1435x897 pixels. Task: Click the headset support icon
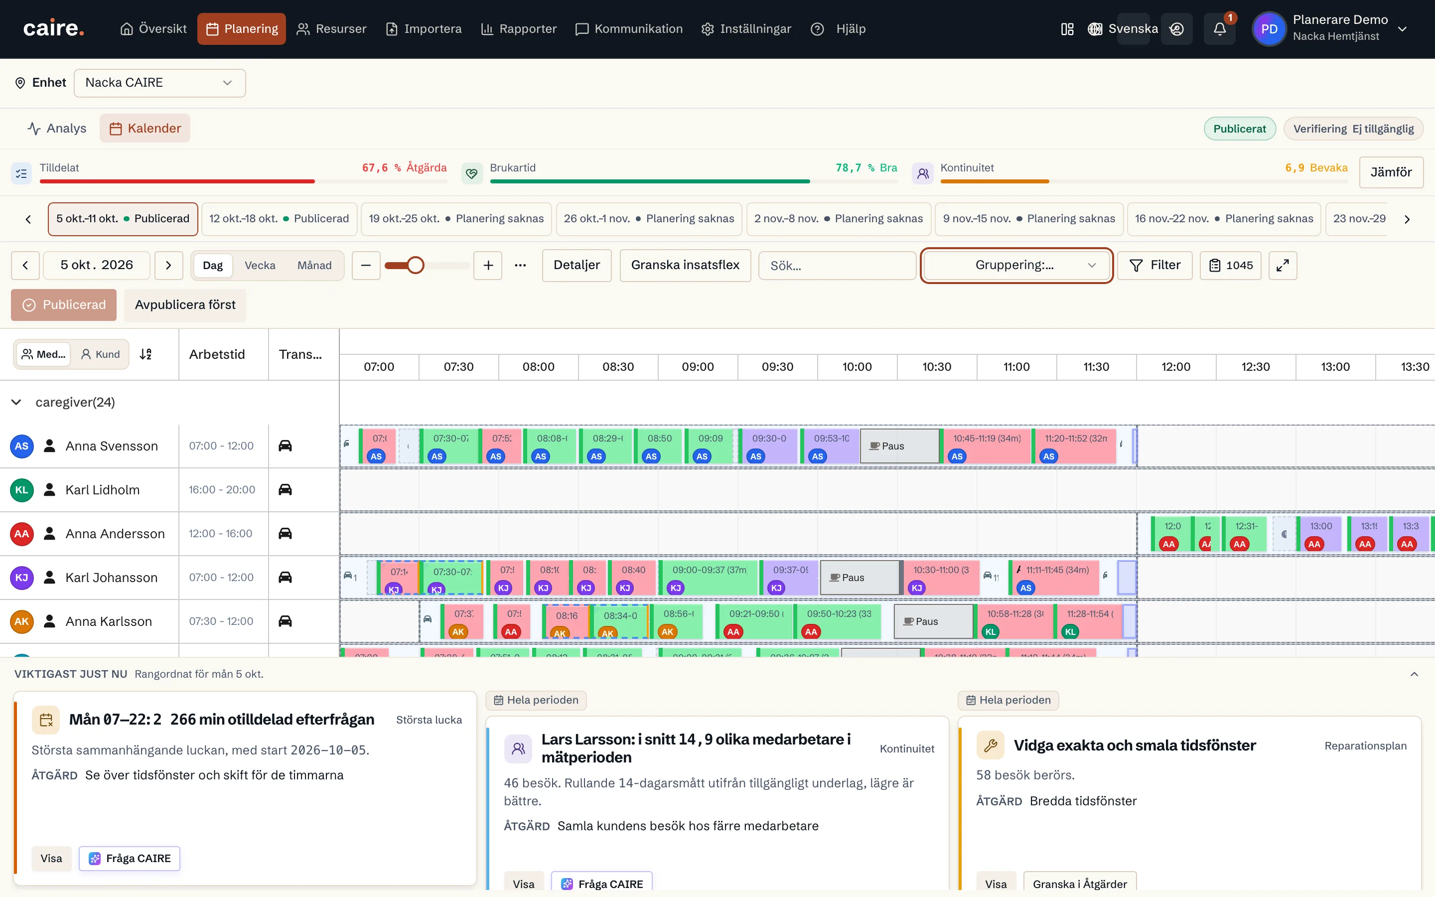tap(1176, 29)
